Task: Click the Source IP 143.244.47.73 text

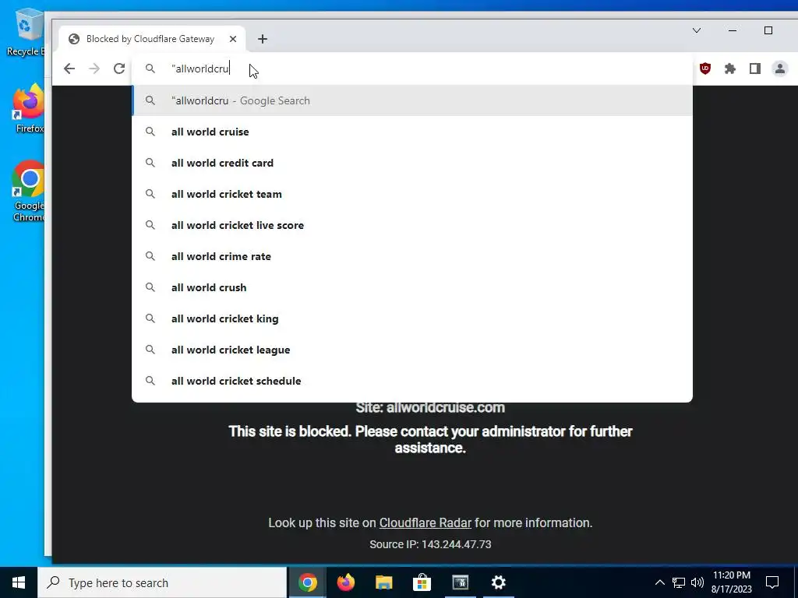Action: [x=430, y=544]
